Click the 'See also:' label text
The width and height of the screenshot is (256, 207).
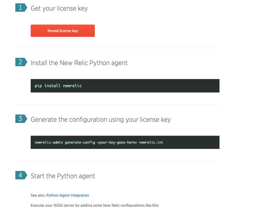[38, 195]
